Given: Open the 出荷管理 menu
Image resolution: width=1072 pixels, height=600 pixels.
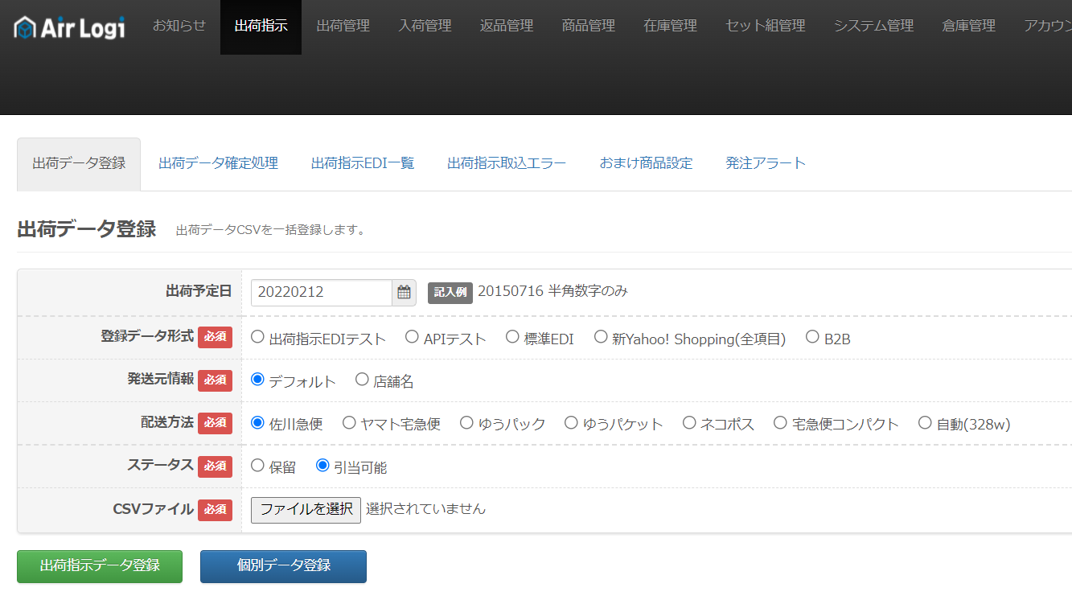Looking at the screenshot, I should tap(343, 26).
